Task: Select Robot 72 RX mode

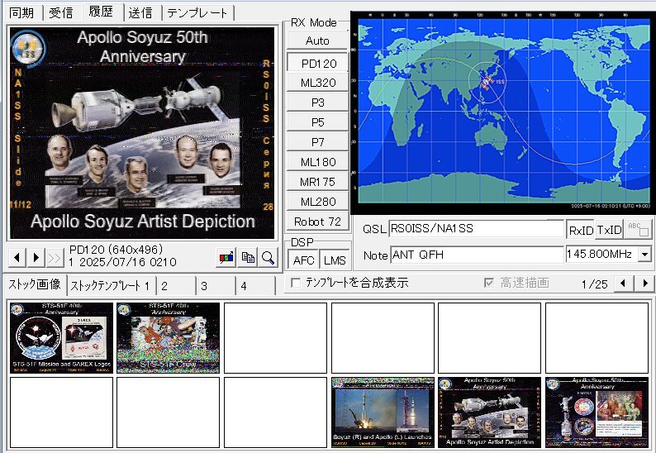Action: pyautogui.click(x=317, y=221)
